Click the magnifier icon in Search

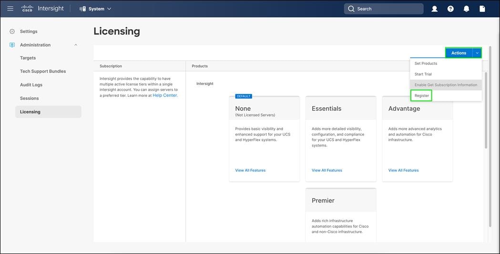pyautogui.click(x=351, y=9)
